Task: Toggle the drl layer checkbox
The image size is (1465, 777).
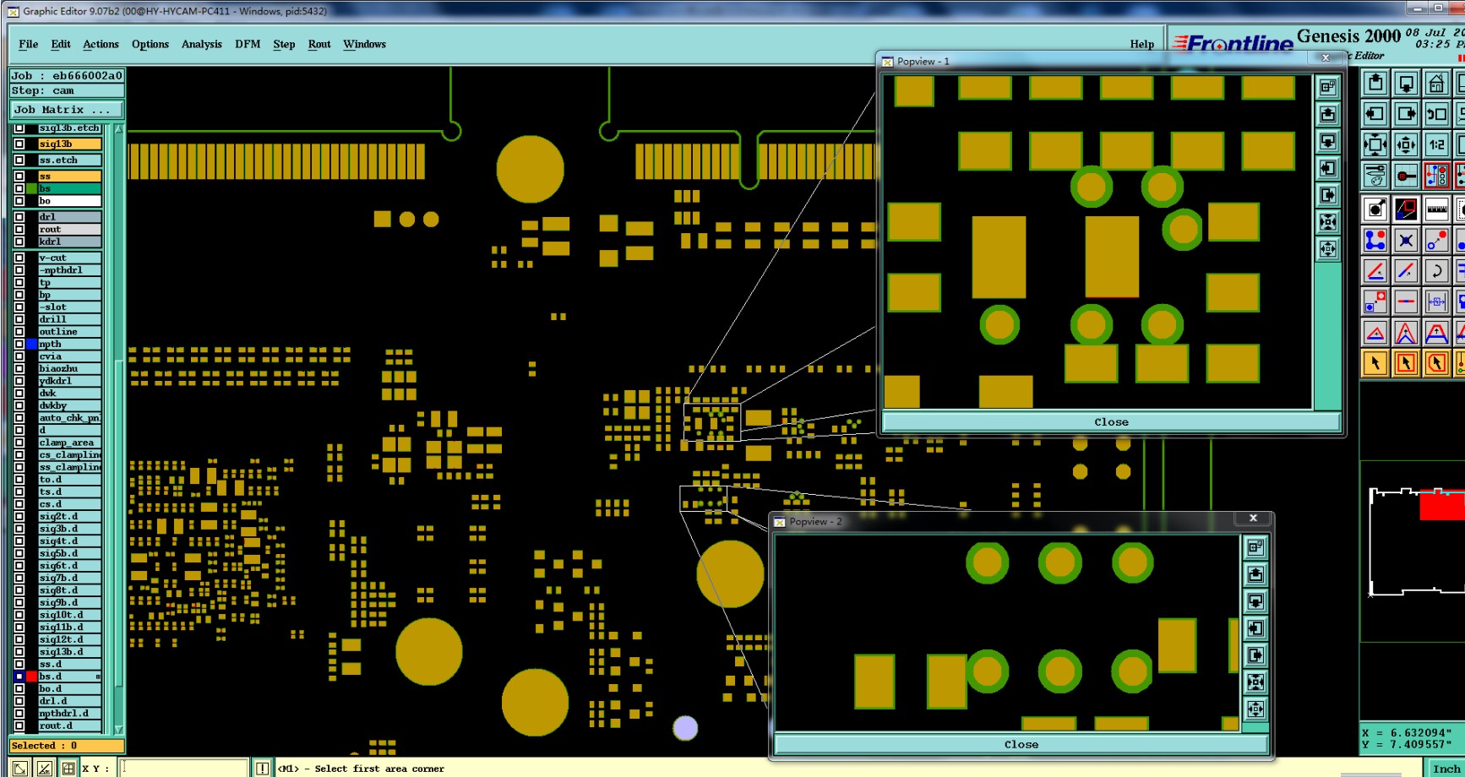Action: (x=19, y=217)
